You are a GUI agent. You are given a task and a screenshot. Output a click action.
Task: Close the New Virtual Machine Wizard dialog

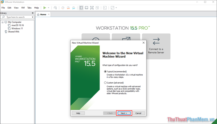pos(144,43)
